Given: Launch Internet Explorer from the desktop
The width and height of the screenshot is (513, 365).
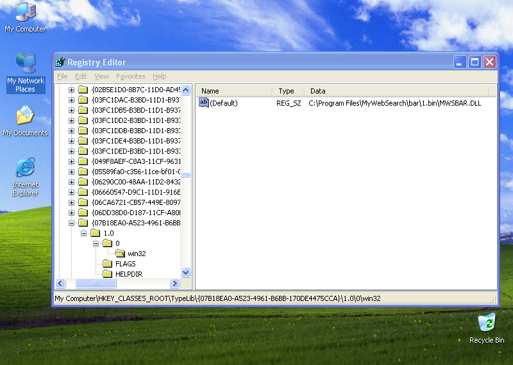Looking at the screenshot, I should (x=25, y=168).
